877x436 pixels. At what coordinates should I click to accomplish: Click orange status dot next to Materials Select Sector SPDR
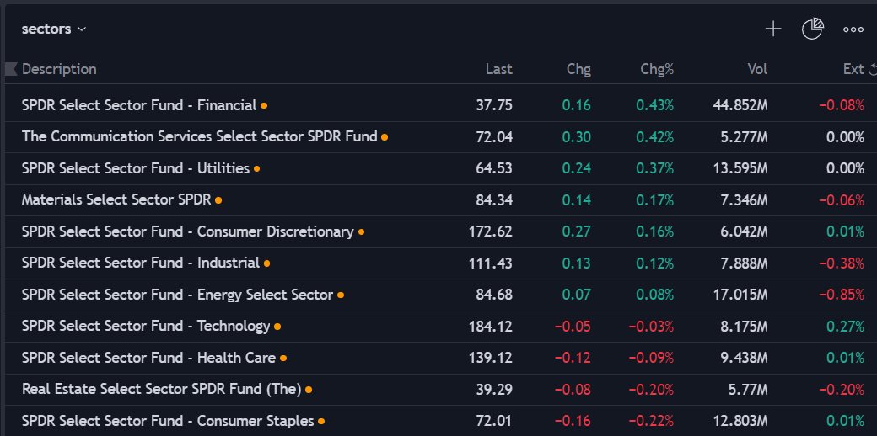(218, 200)
